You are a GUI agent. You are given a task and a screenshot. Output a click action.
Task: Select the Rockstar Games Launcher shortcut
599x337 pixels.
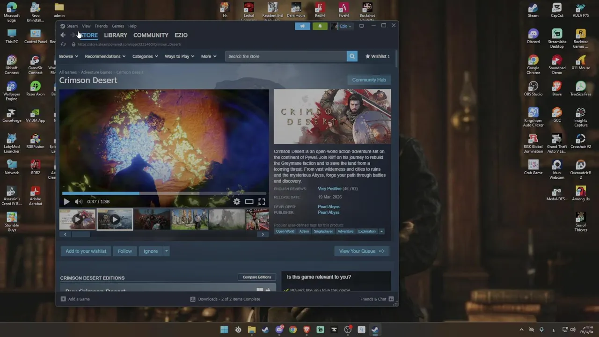pyautogui.click(x=581, y=38)
